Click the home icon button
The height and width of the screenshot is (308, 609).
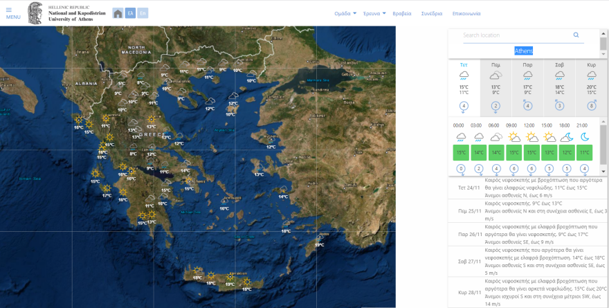click(x=118, y=13)
